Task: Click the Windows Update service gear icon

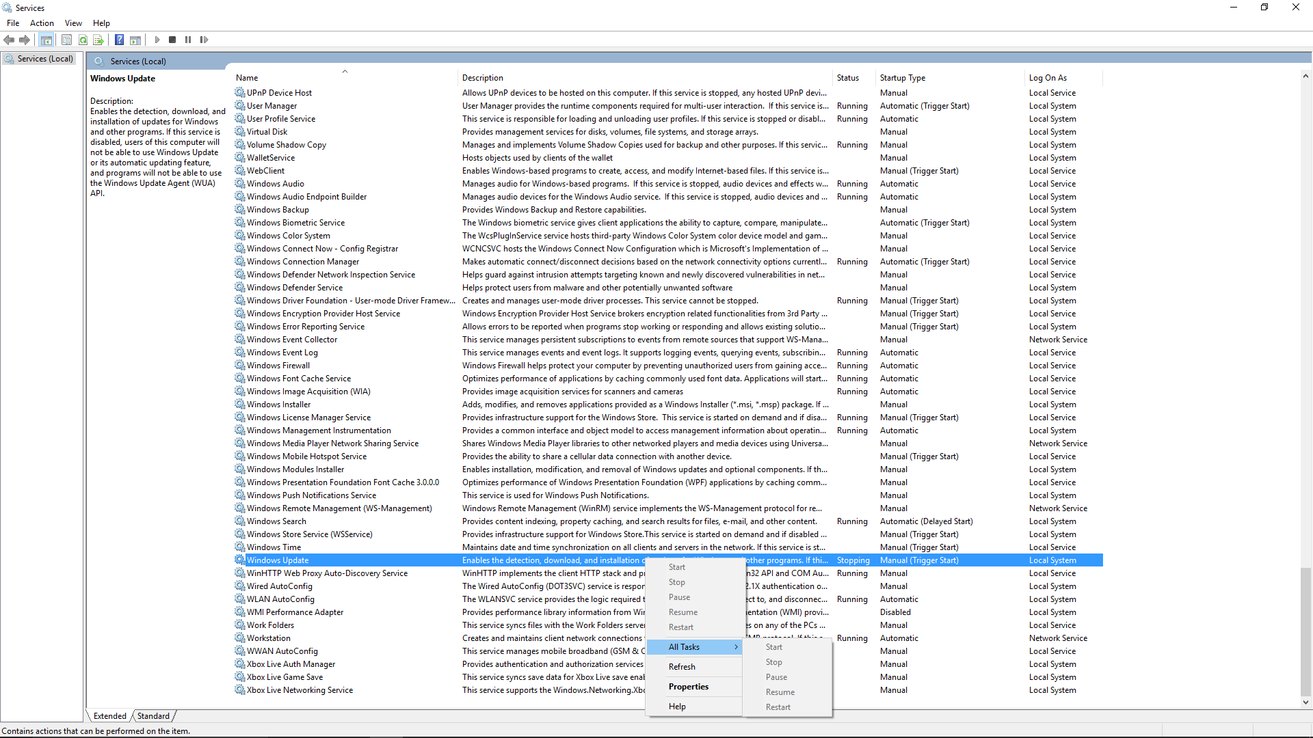Action: [239, 560]
